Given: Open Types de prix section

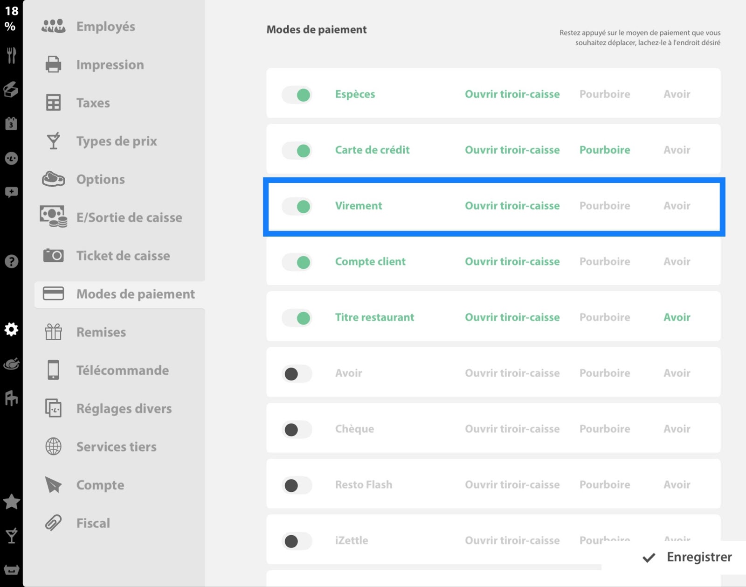Looking at the screenshot, I should 117,141.
